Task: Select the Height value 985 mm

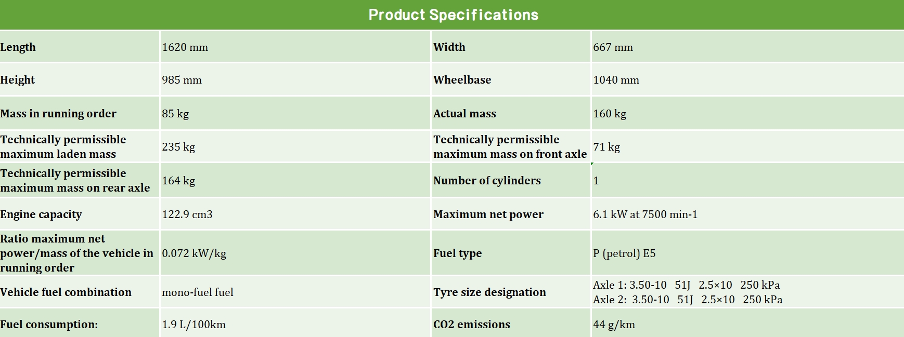Action: click(182, 80)
